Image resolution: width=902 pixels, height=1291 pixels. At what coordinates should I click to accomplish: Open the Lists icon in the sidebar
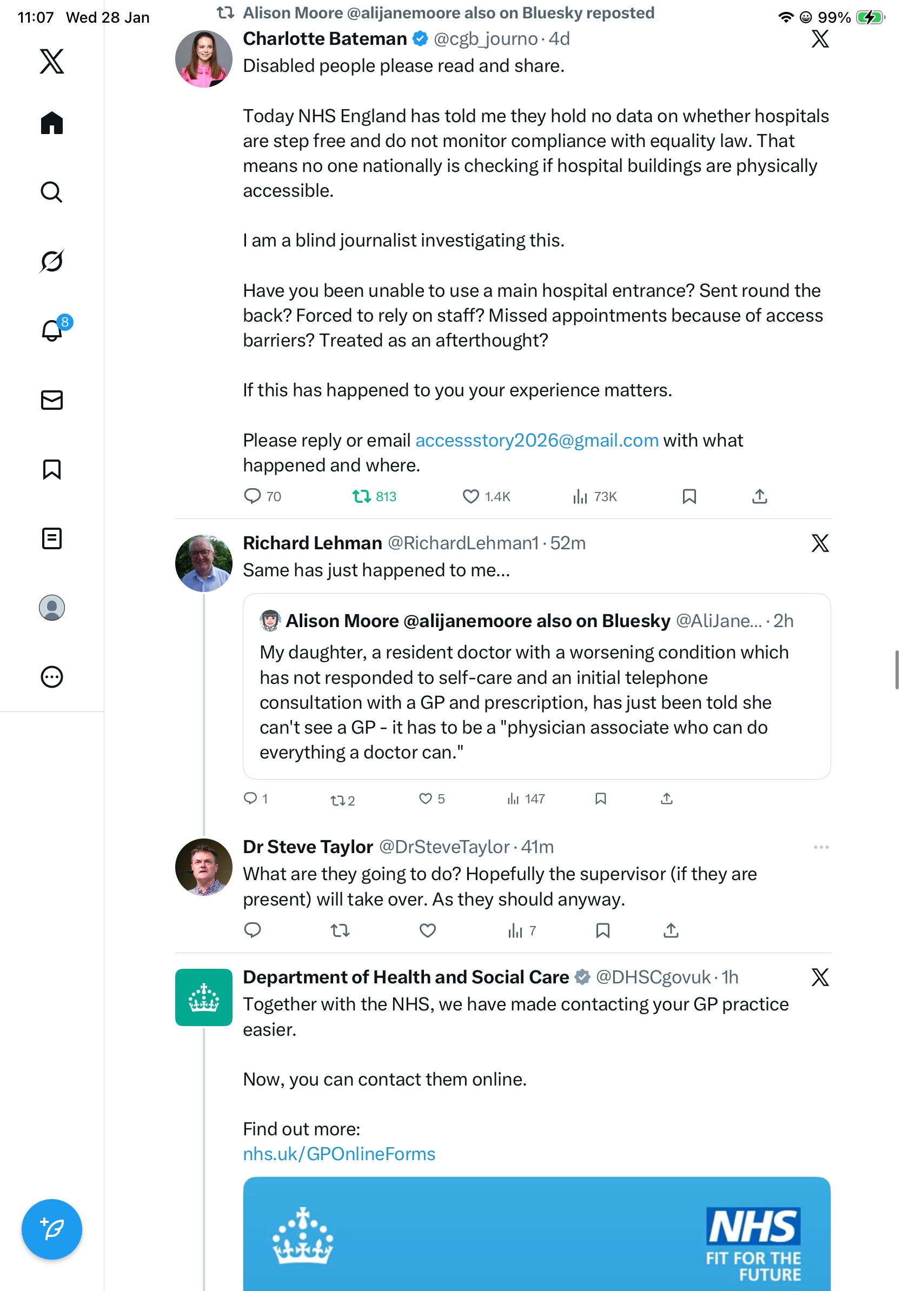52,538
